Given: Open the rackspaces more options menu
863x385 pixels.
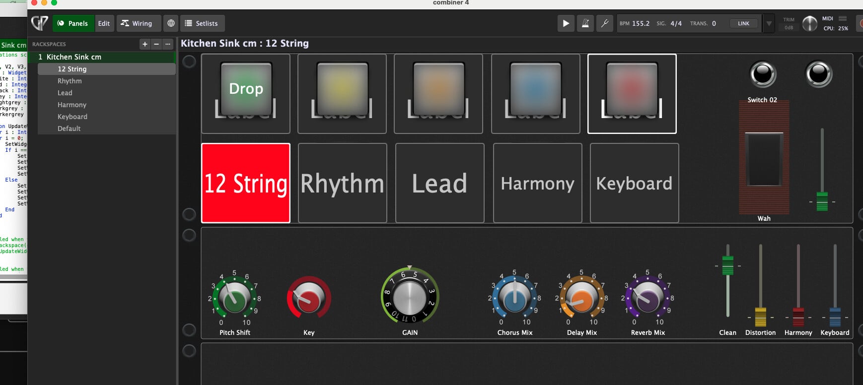Looking at the screenshot, I should point(168,44).
